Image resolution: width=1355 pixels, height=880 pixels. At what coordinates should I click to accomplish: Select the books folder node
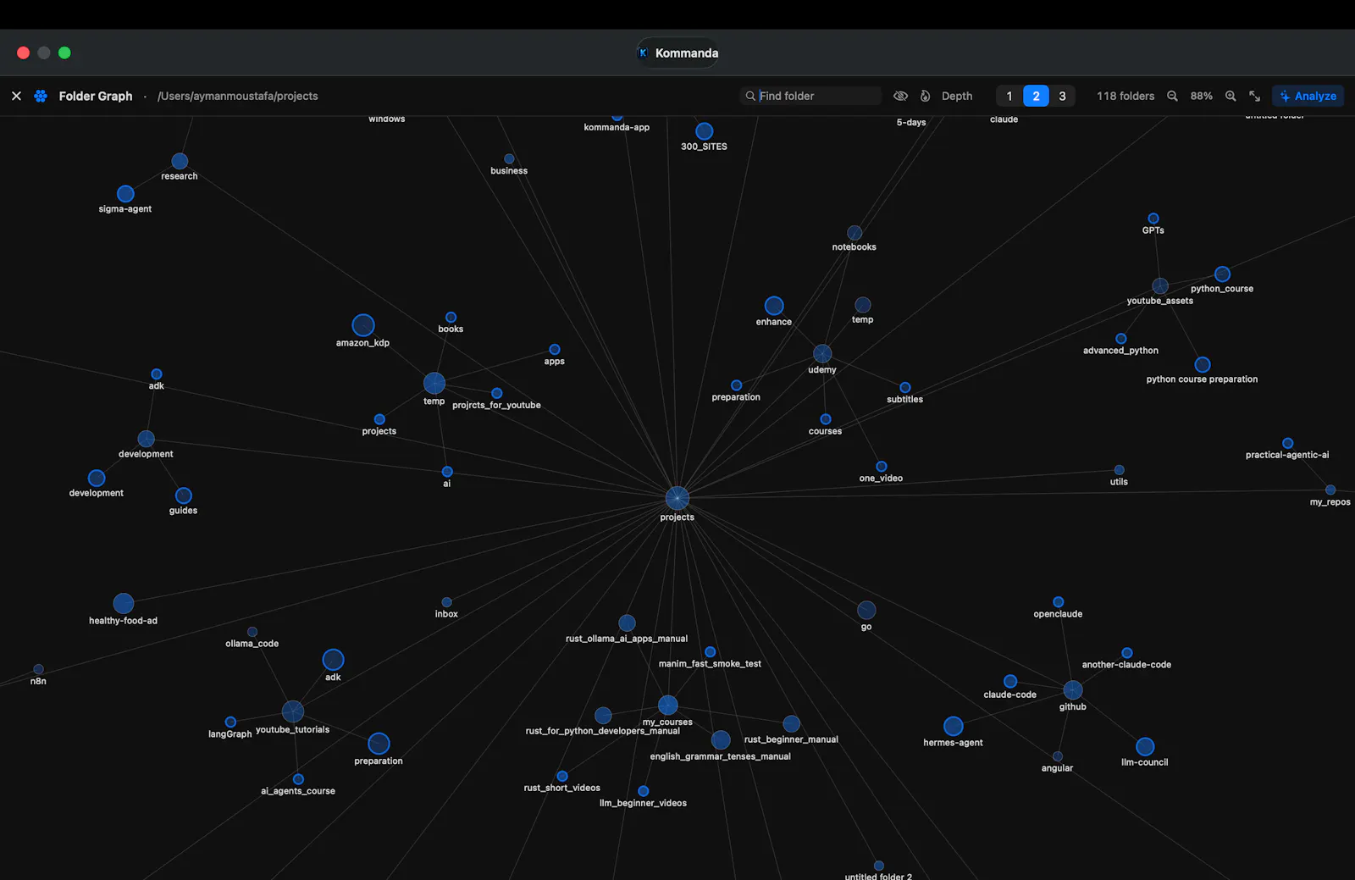[451, 317]
